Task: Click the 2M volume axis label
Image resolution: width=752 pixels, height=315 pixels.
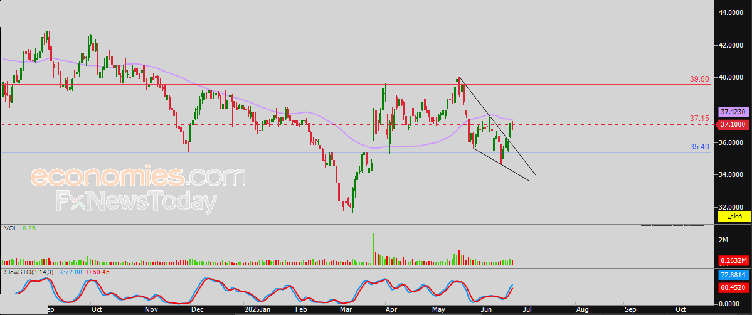Action: pyautogui.click(x=724, y=240)
